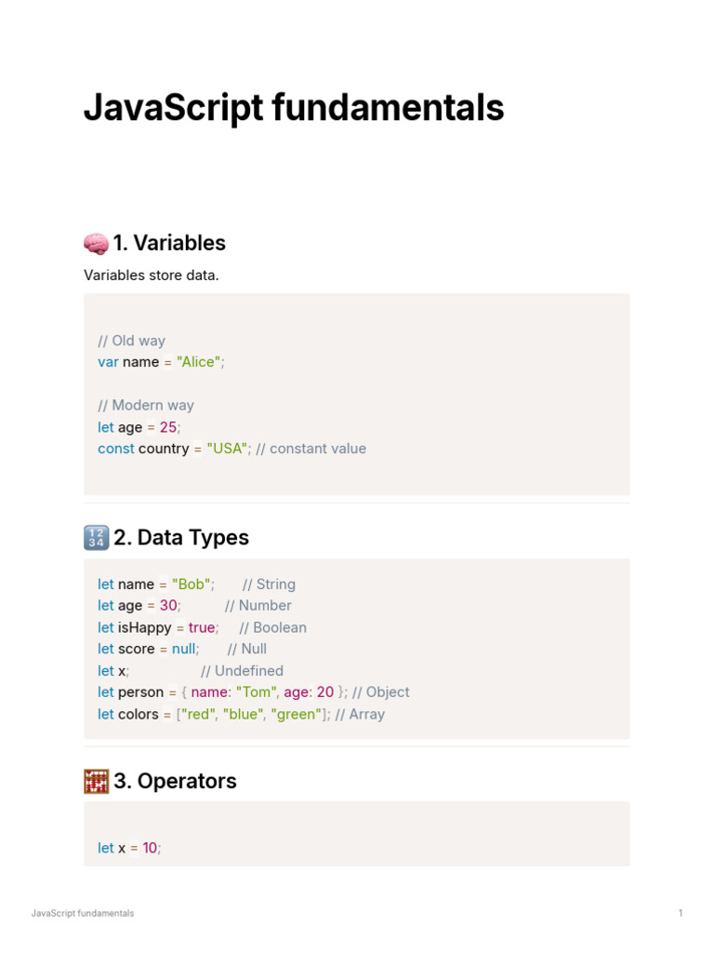The image size is (714, 953).
Task: Click the Old way comment
Action: tap(131, 341)
